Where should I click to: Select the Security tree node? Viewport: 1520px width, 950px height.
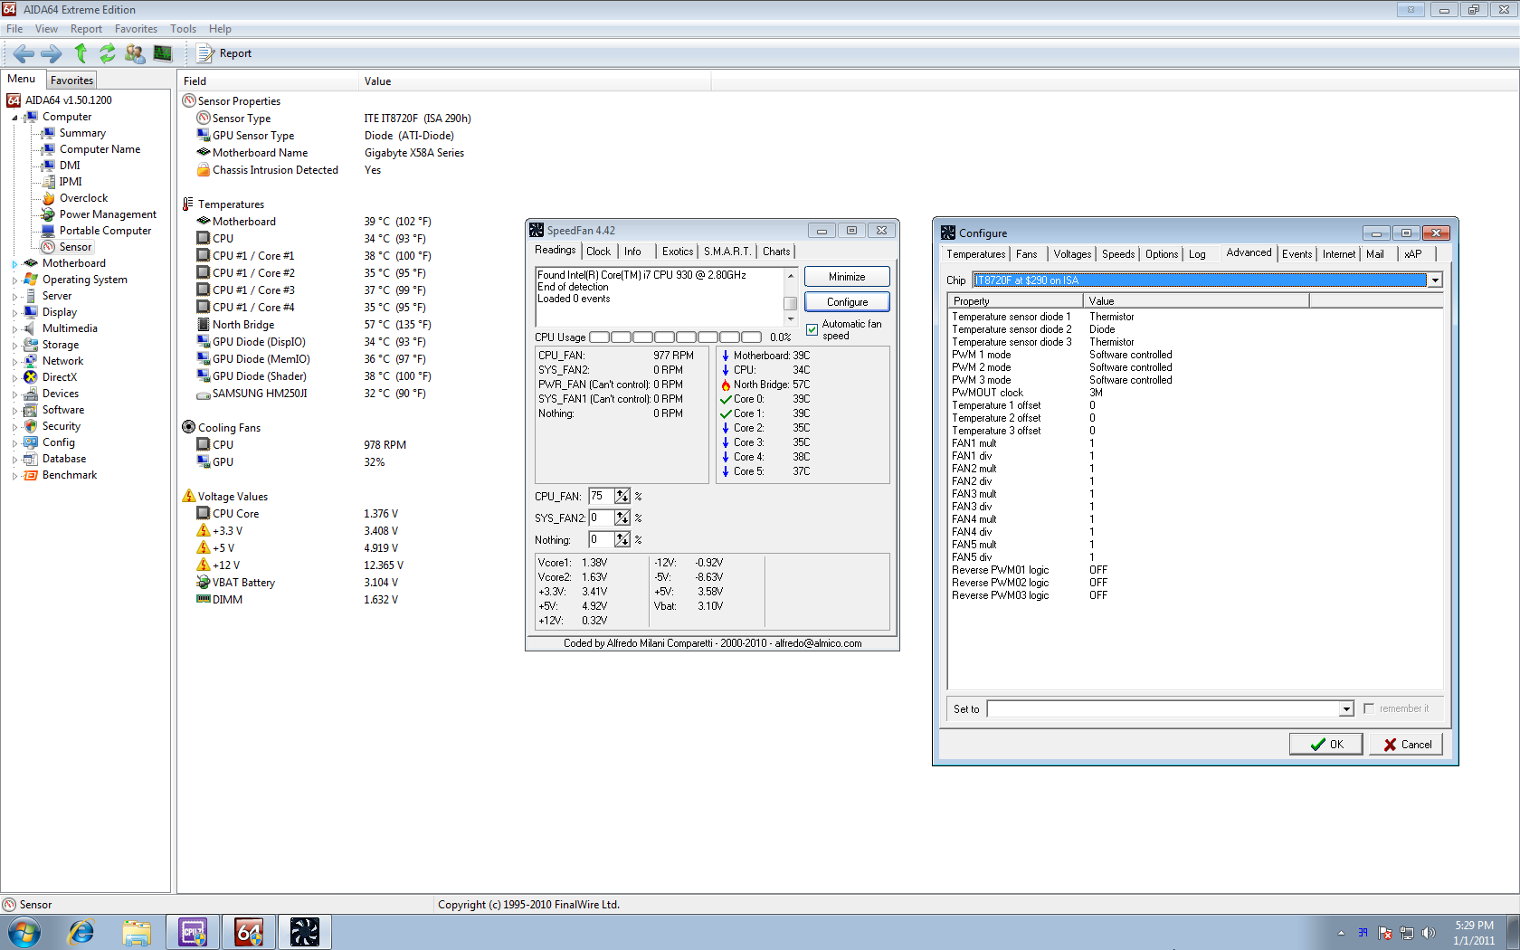[x=61, y=426]
